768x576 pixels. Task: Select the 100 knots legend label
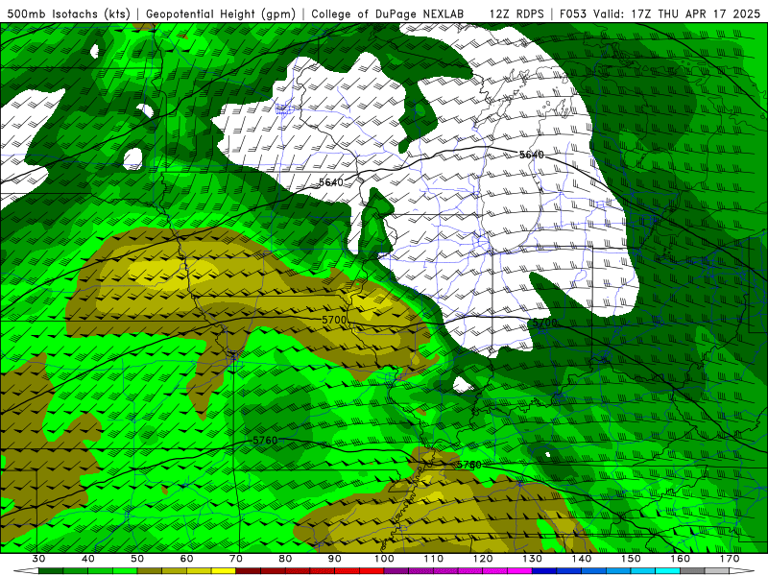coord(384,559)
